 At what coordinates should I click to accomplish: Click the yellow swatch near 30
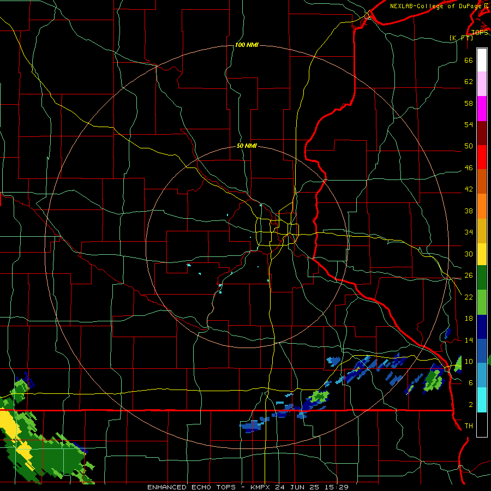(482, 254)
